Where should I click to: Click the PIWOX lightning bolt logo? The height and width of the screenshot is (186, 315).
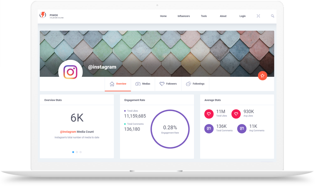coord(43,16)
